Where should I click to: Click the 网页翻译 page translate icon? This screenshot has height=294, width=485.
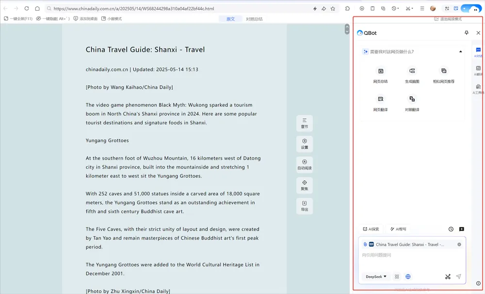pyautogui.click(x=380, y=99)
